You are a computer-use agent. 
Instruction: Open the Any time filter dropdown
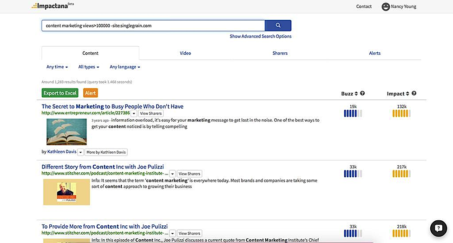pos(57,67)
